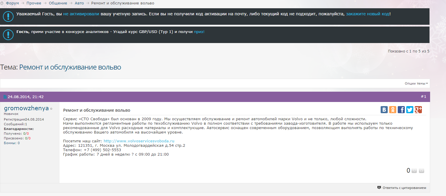The image size is (446, 196).
Task: Click the quote icon next to Ответить с цитированием
Action: tap(379, 187)
